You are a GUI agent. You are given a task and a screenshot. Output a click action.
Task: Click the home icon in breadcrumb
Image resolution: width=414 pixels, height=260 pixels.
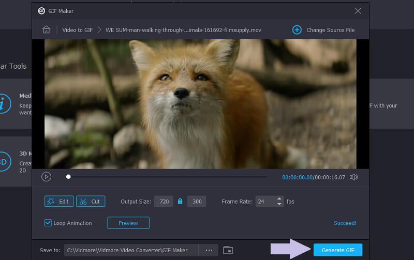46,29
